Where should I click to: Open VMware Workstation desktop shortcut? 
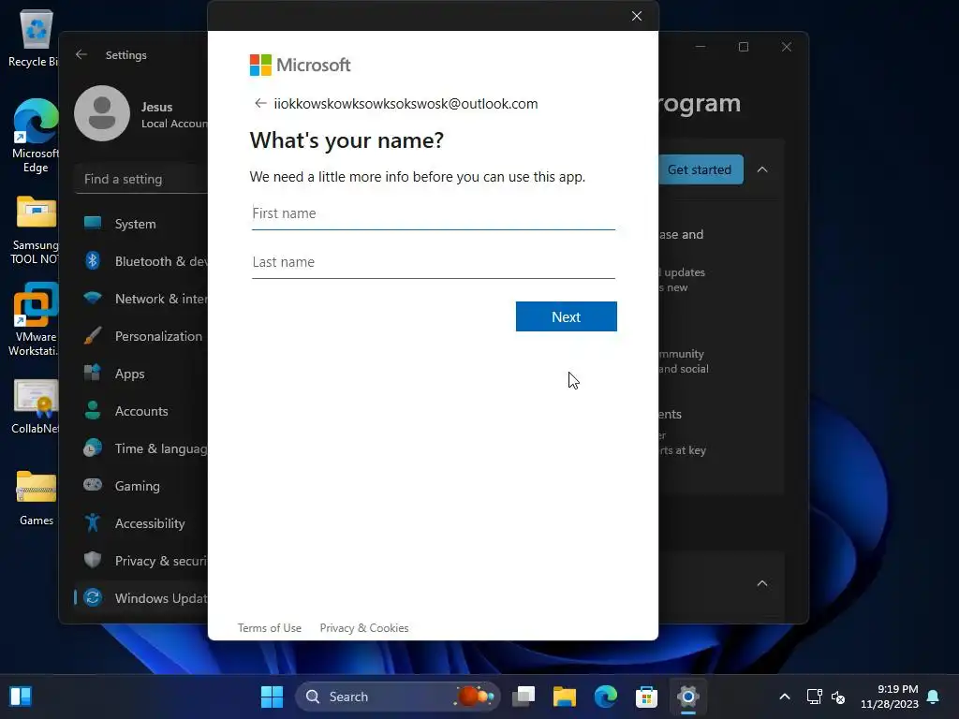click(36, 319)
